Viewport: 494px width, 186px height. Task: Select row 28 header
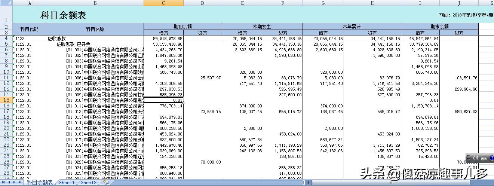pos(6,173)
